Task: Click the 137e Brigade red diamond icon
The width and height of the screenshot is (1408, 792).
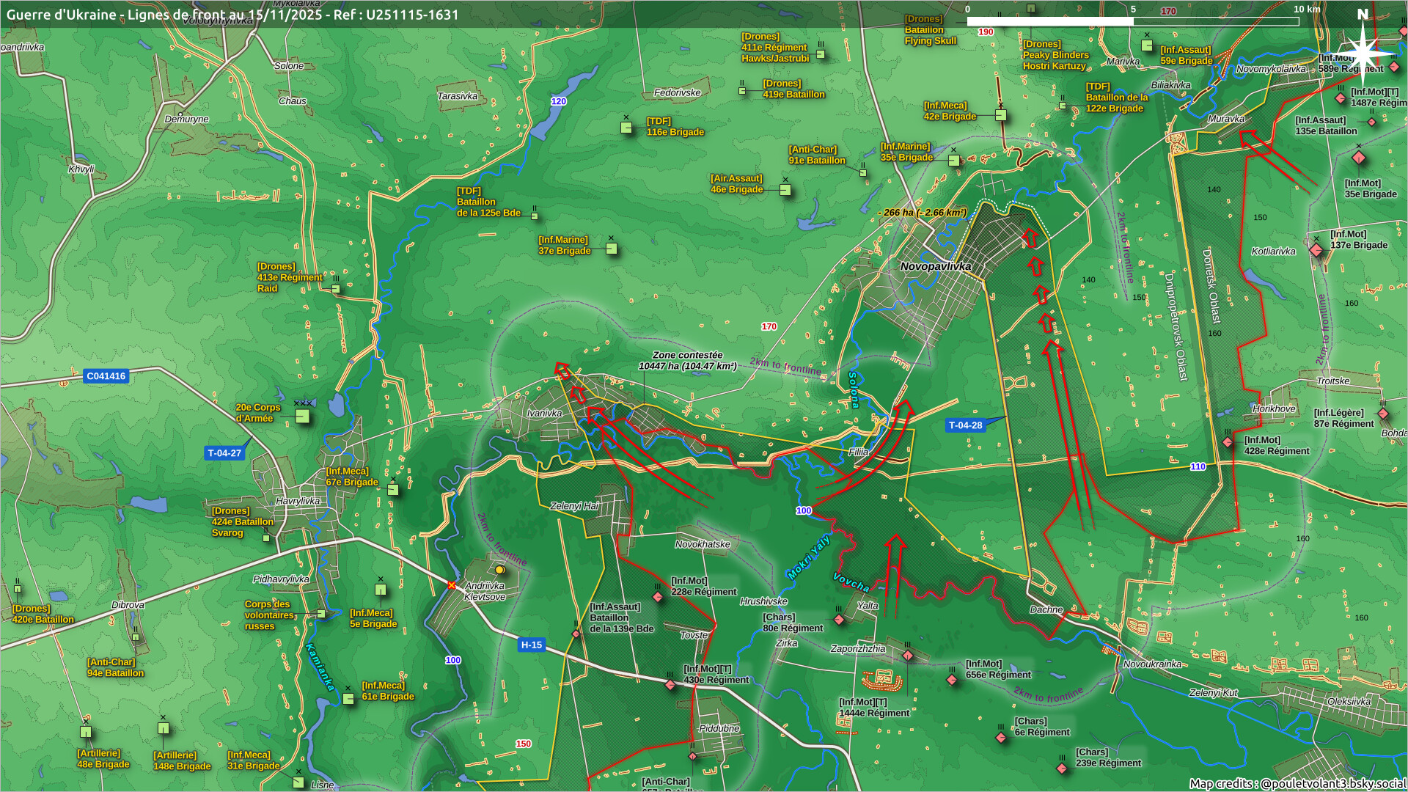Action: (1316, 251)
